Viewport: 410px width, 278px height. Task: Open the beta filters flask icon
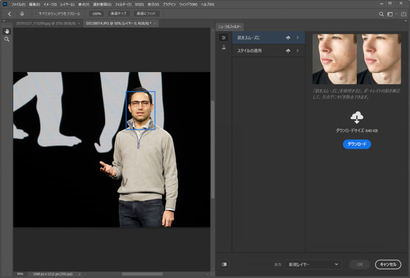coord(223,48)
